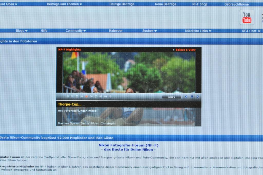The image size is (263, 175).
Task: Pause the highlights slideshow
Action: click(192, 97)
